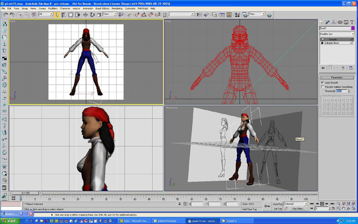Switch to the Hierarchy panel tab
Screen dimensions: 358x224
[x=334, y=22]
